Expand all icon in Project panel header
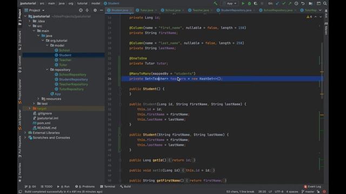346x194 pixels. tap(87, 10)
